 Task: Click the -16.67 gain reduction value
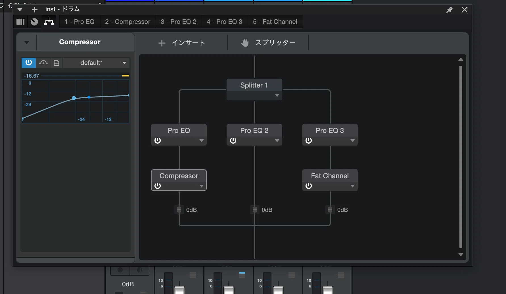coord(32,76)
